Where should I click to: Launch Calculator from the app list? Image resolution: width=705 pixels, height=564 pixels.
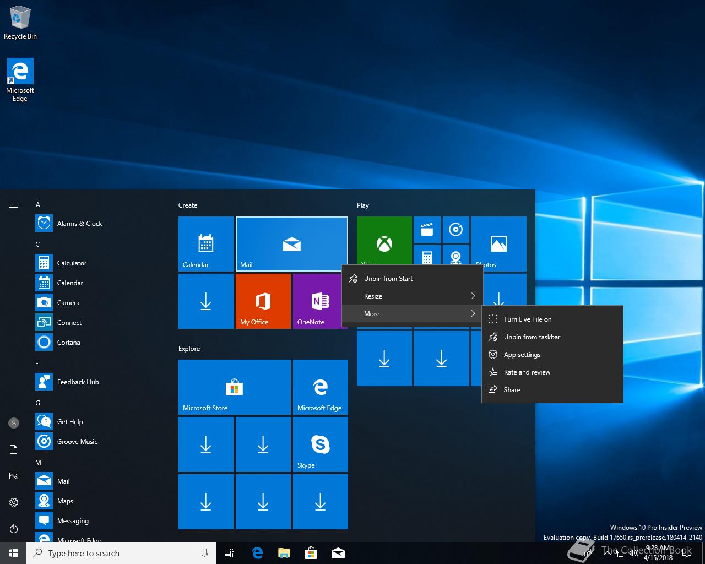coord(99,263)
